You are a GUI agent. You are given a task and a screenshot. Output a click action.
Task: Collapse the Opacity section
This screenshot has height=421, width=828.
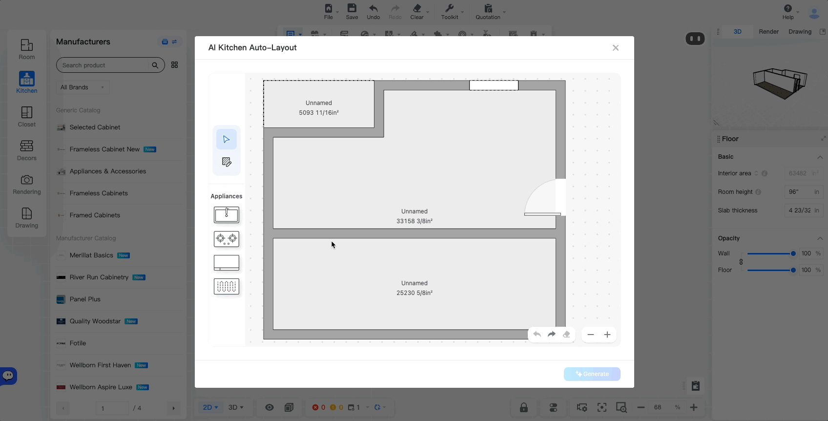820,238
